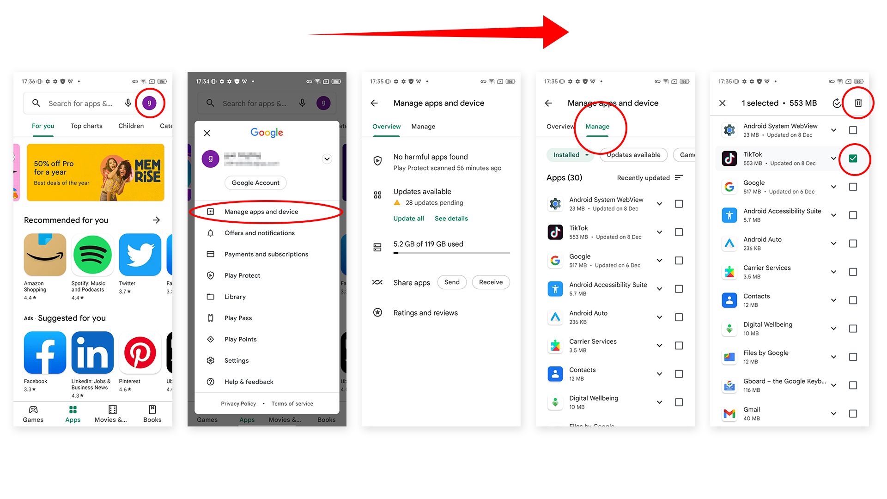Check Files by Google checkbox
Screen dimensions: 887x499
click(x=853, y=357)
